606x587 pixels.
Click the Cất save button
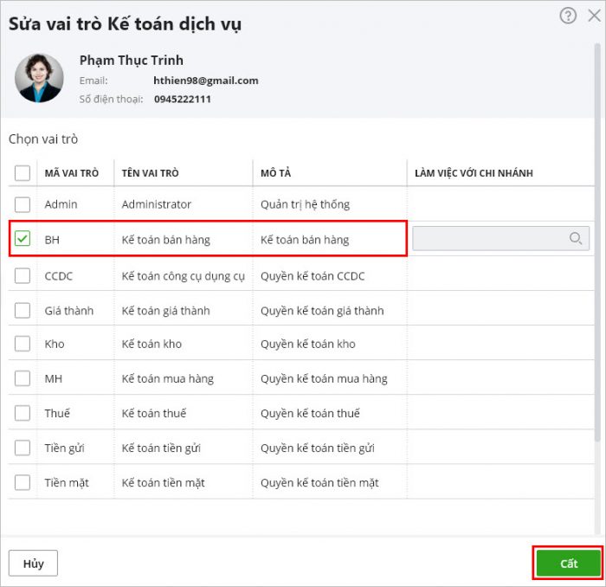click(568, 563)
